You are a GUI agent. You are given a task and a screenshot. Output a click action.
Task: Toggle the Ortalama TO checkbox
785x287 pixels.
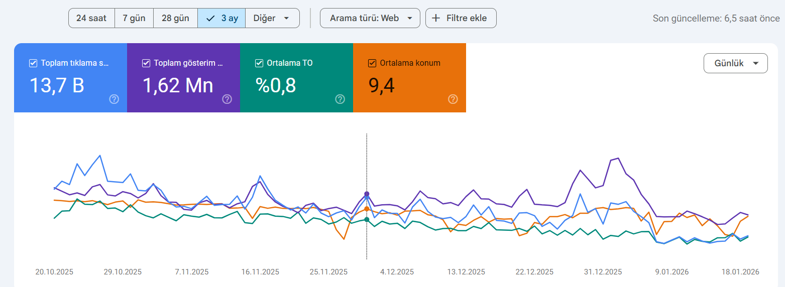pos(259,63)
